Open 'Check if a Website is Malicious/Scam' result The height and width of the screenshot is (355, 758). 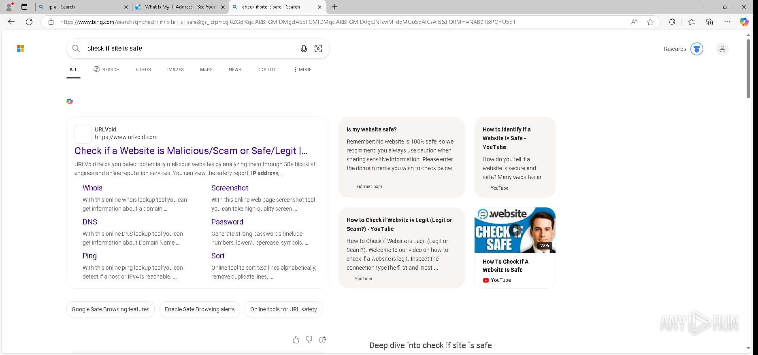[191, 151]
